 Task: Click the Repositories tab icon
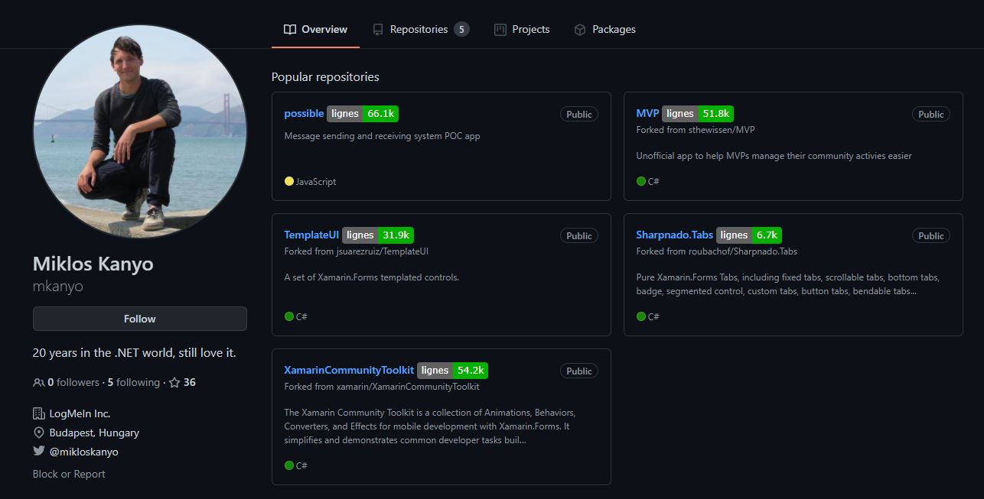[x=378, y=30]
